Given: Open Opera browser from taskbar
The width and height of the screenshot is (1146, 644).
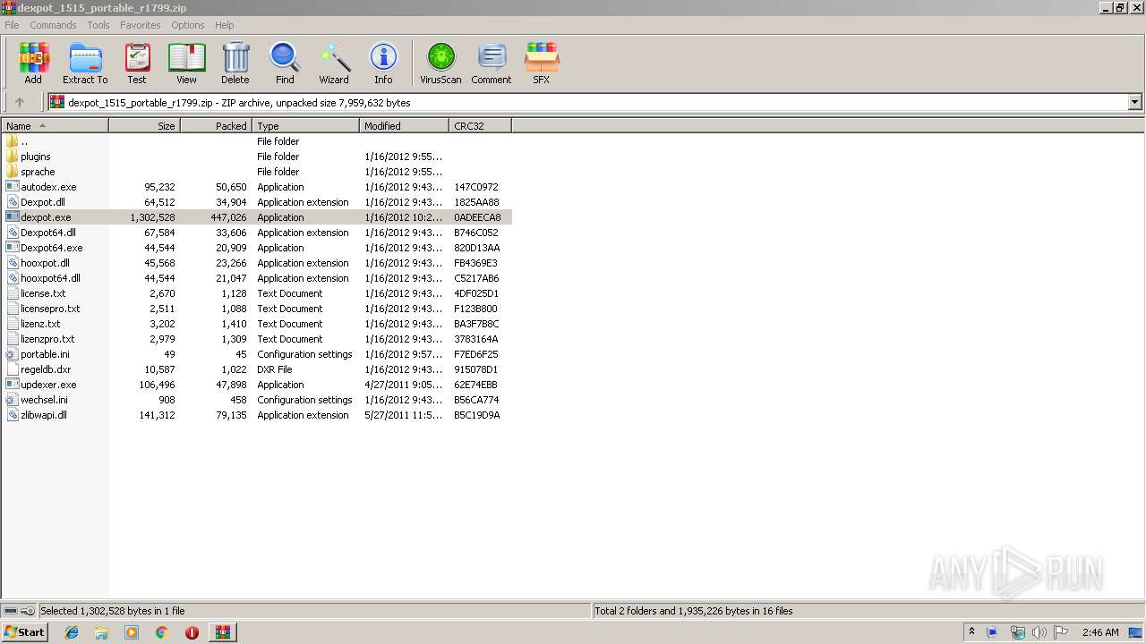Looking at the screenshot, I should click(192, 632).
